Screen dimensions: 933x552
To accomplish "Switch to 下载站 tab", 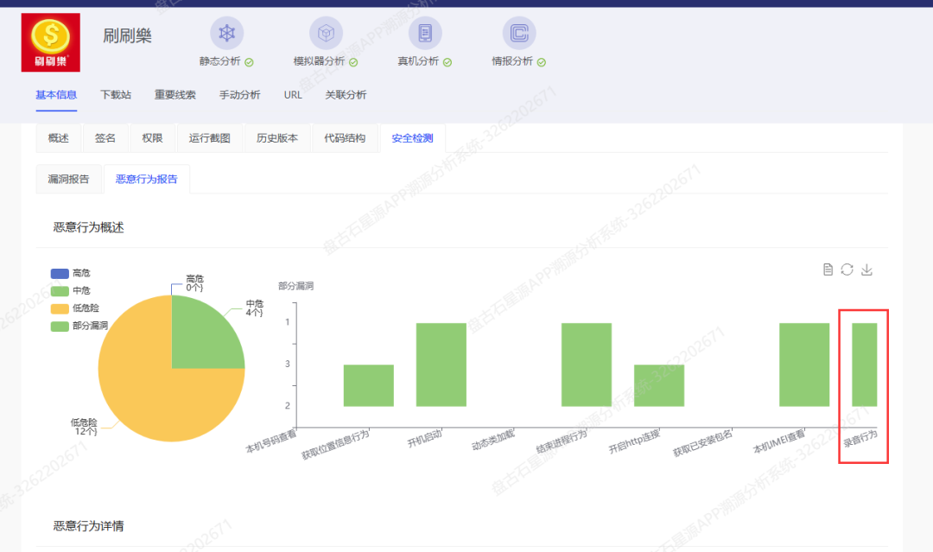I will click(116, 94).
